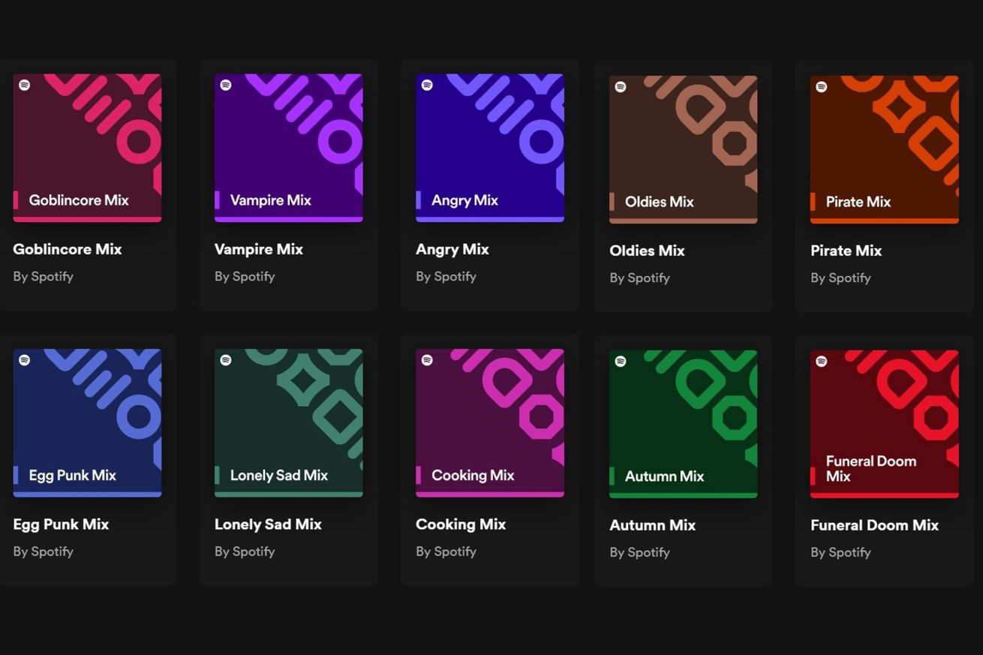Select the Pirate Mix title below cover
983x655 pixels.
846,251
